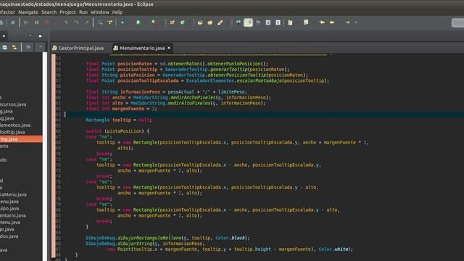Click the 'case "no":' code line
The height and width of the screenshot is (261, 464).
(99, 137)
